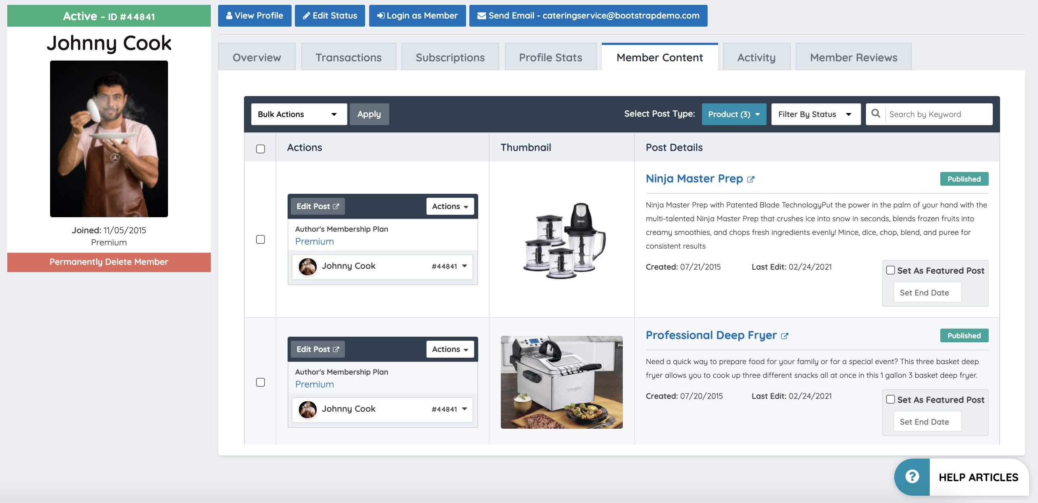This screenshot has height=503, width=1038.
Task: Click the search magnifier icon
Action: pyautogui.click(x=875, y=114)
